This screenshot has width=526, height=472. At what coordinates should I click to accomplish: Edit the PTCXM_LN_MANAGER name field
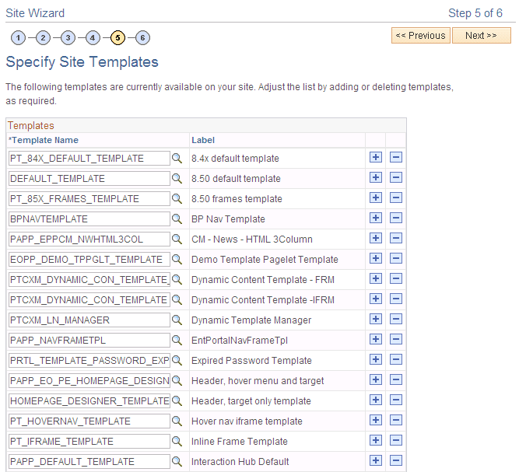[x=89, y=320]
